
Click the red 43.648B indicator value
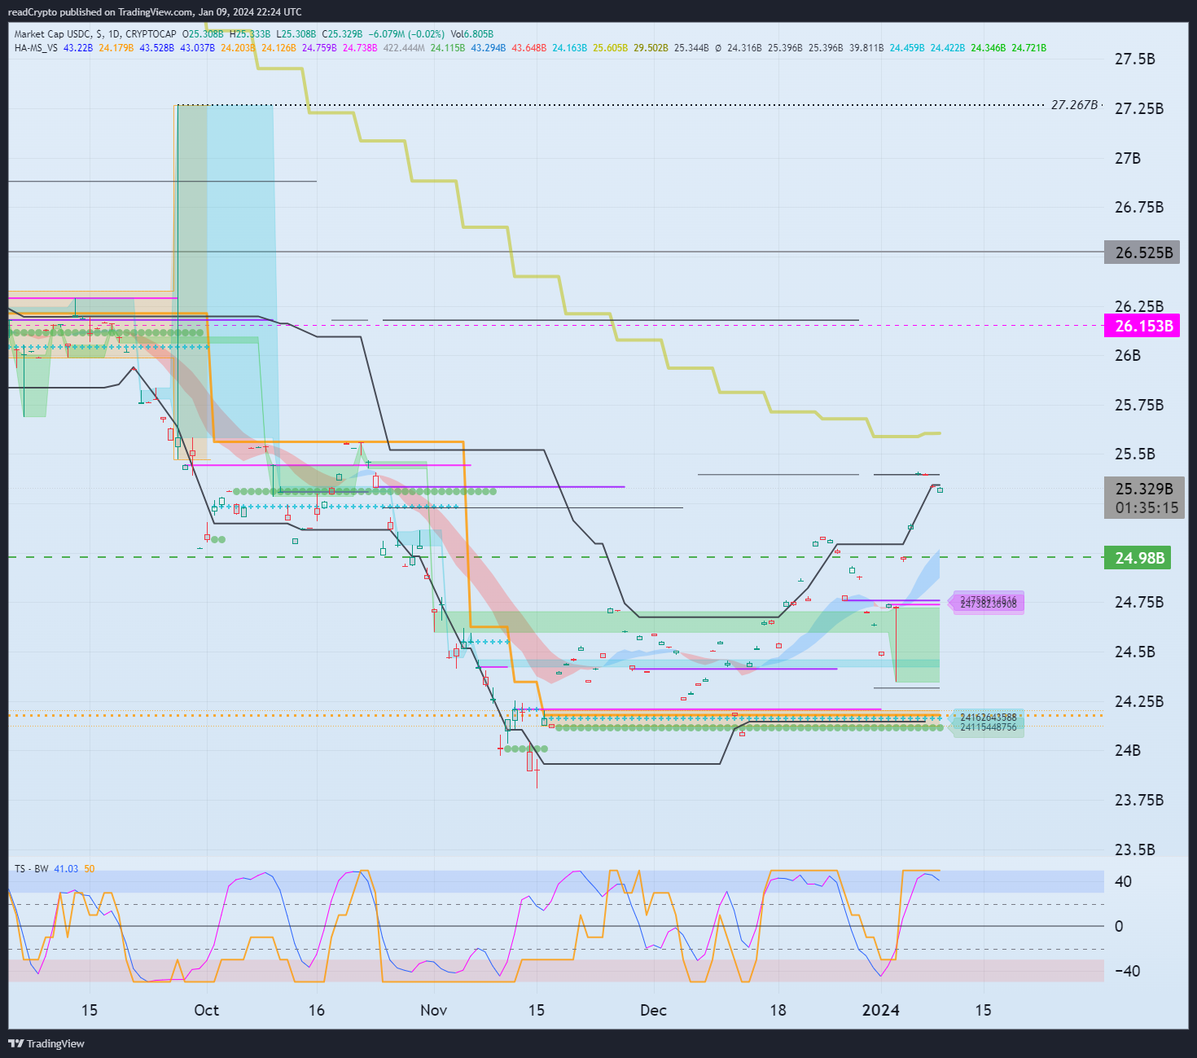(529, 48)
